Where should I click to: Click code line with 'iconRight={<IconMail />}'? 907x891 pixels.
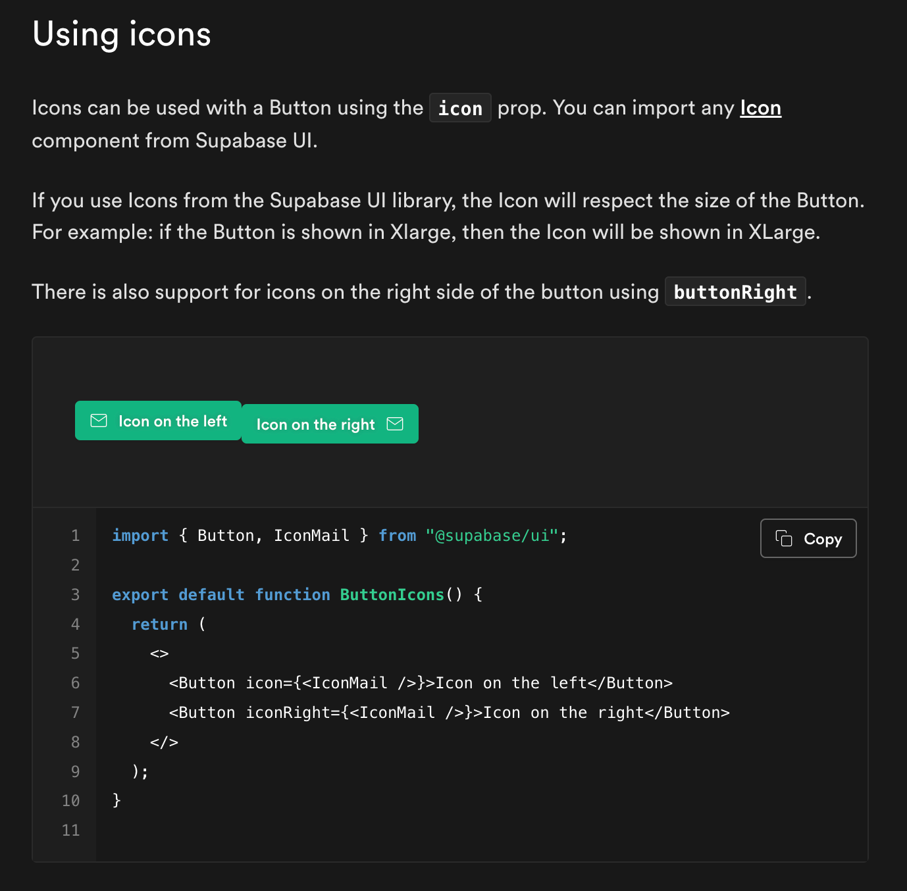pos(449,713)
